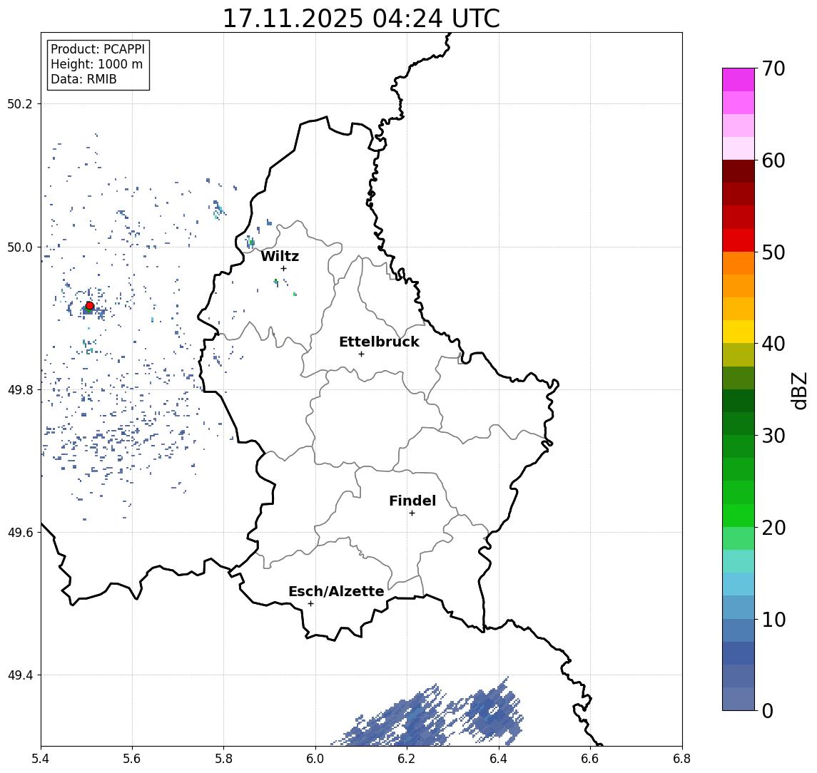
Task: Click the yellow colorbar swatch above 40
Action: [x=739, y=332]
